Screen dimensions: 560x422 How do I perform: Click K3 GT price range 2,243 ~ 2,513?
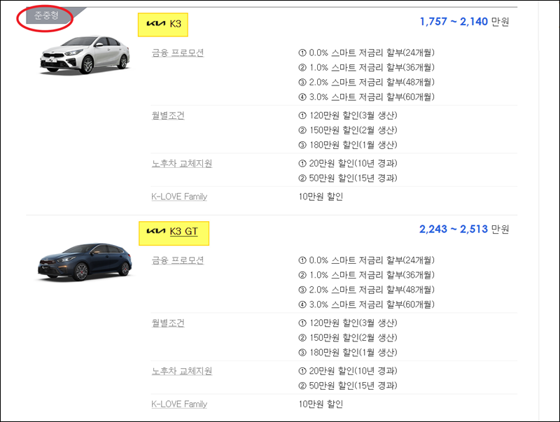click(x=454, y=230)
